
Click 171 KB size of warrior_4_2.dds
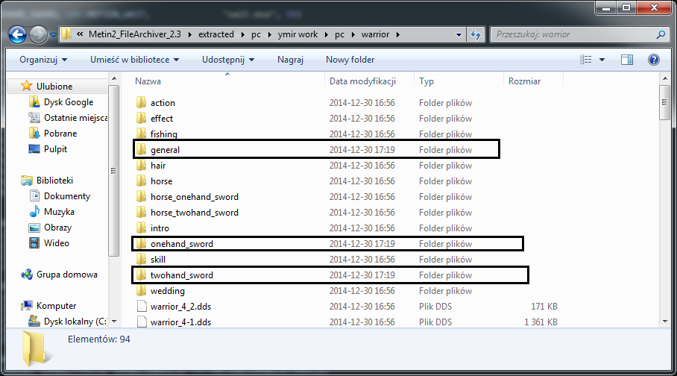pos(544,307)
